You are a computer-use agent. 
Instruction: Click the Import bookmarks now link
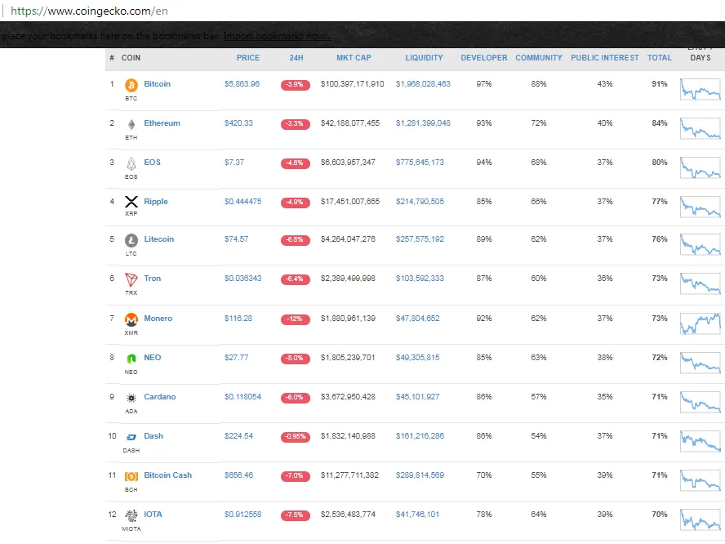tap(278, 36)
